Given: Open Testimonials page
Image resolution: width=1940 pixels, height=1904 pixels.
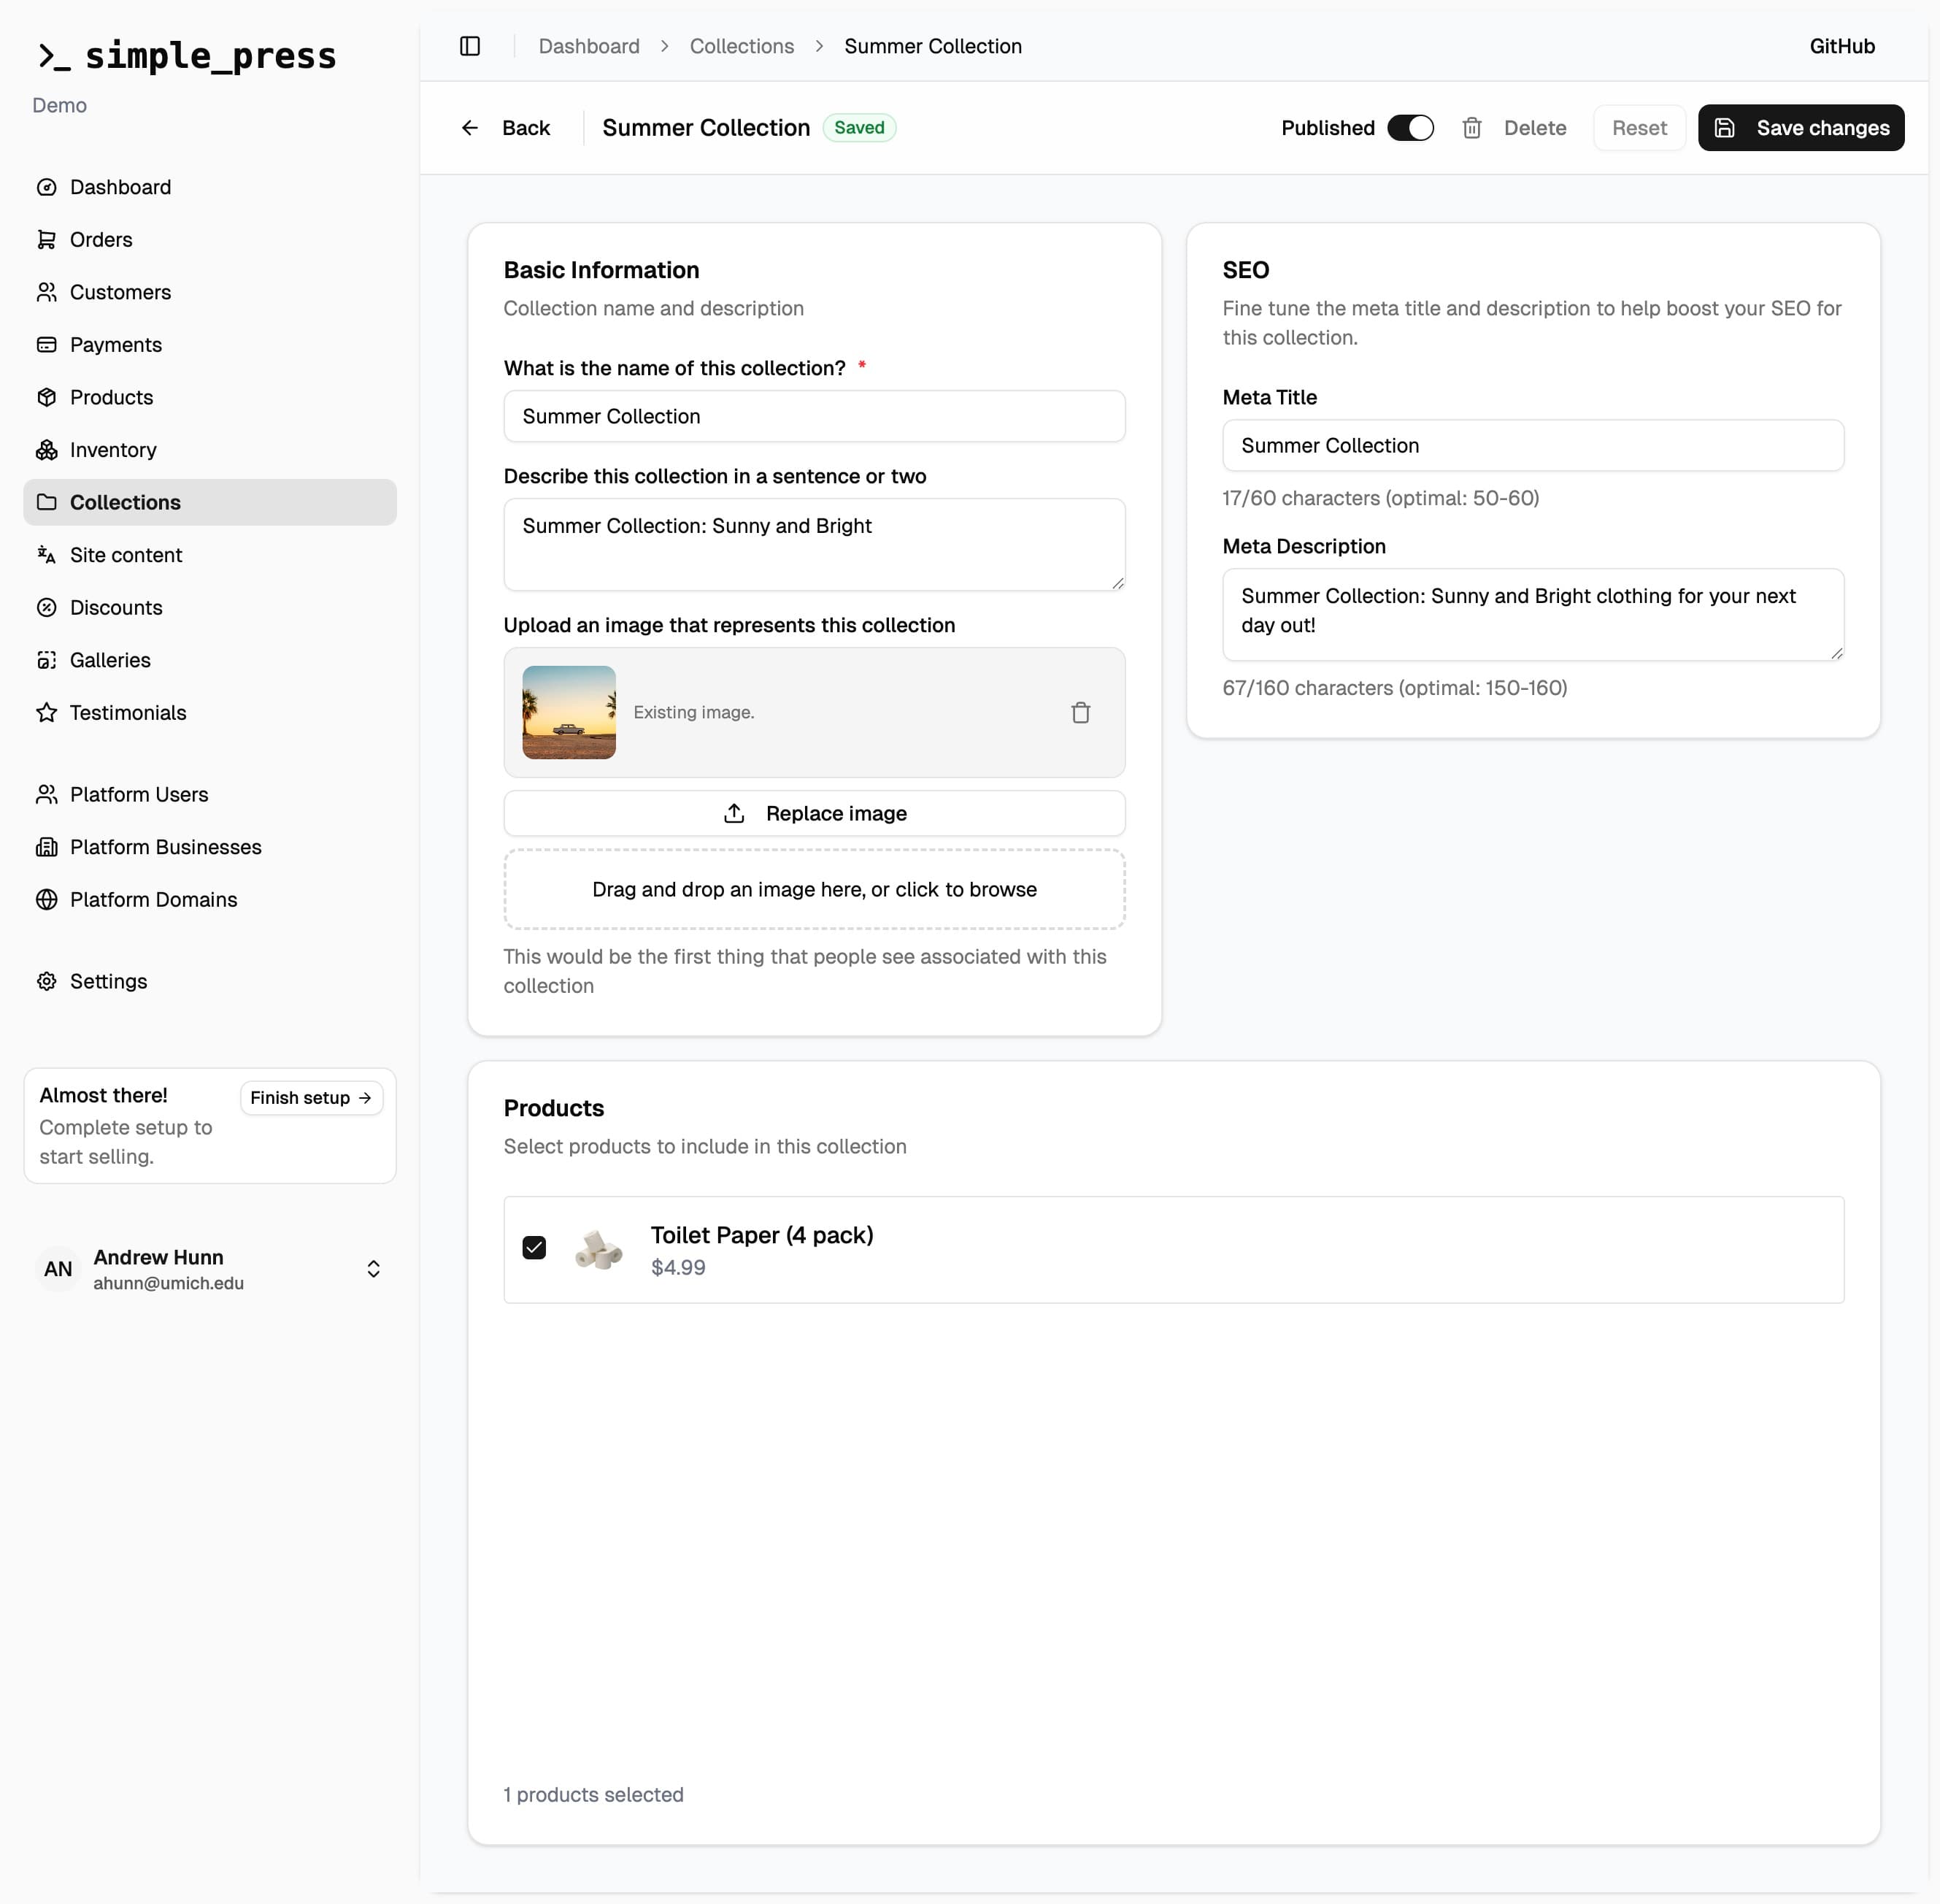Looking at the screenshot, I should [x=210, y=712].
